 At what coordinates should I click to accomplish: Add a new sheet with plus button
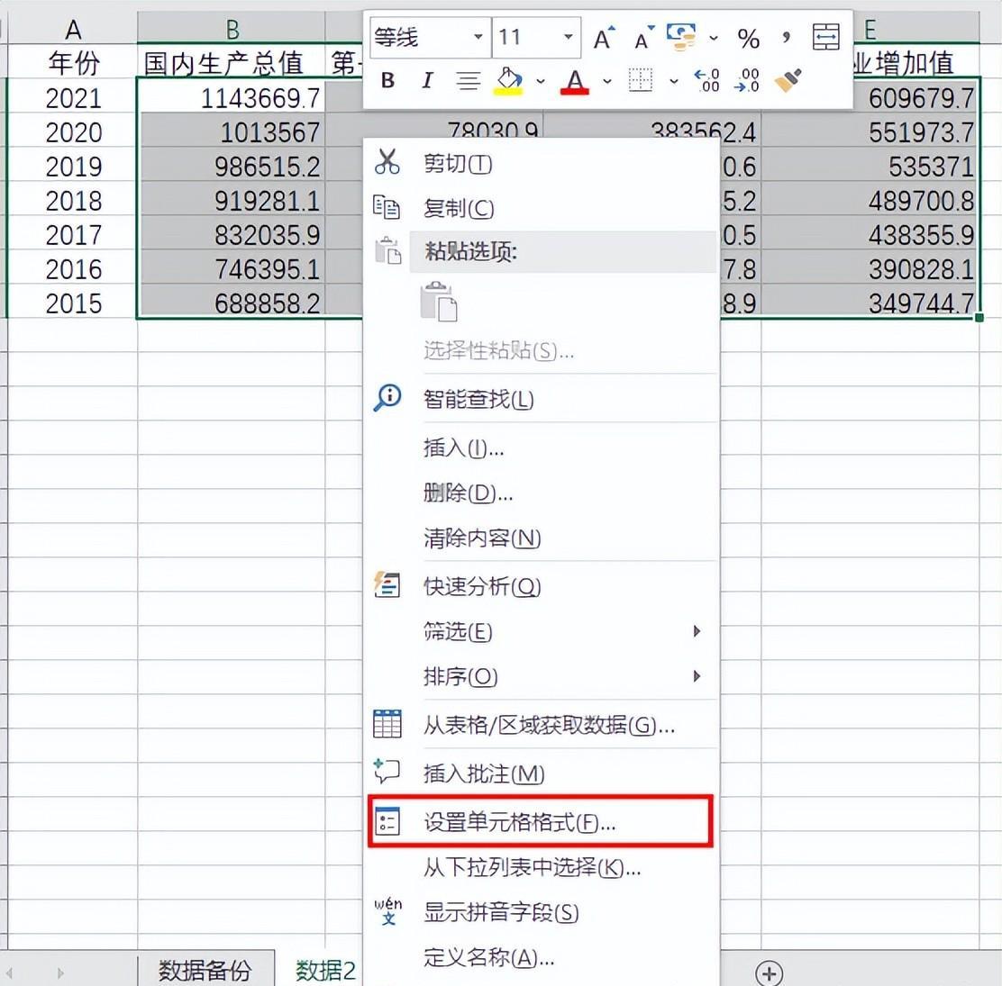coord(769,972)
